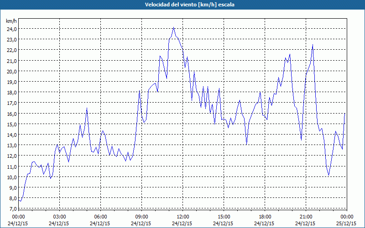Click the 12:00 time label

coord(183,217)
